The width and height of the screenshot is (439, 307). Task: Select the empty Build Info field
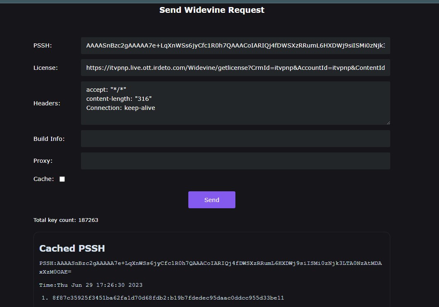[x=235, y=139]
